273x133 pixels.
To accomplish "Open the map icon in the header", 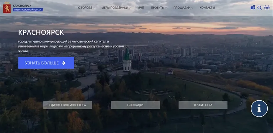I will [253, 7].
